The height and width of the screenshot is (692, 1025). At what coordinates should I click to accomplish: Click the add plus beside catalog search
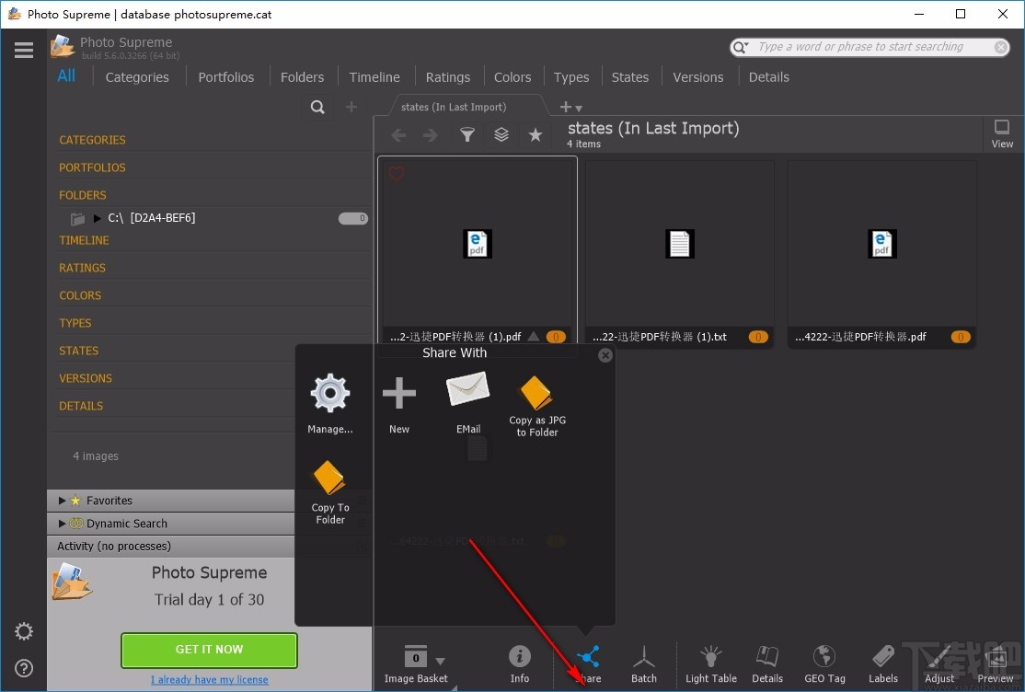(351, 107)
